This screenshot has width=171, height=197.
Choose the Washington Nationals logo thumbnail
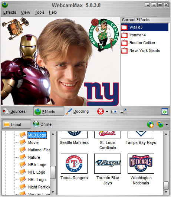[141, 164]
